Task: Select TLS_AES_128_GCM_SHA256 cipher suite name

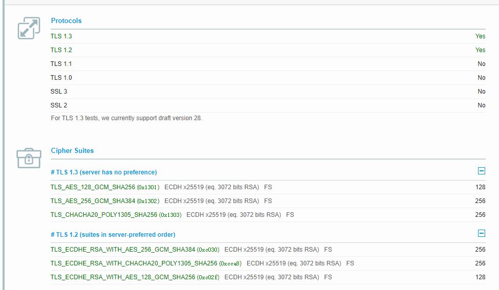Action: click(x=93, y=187)
